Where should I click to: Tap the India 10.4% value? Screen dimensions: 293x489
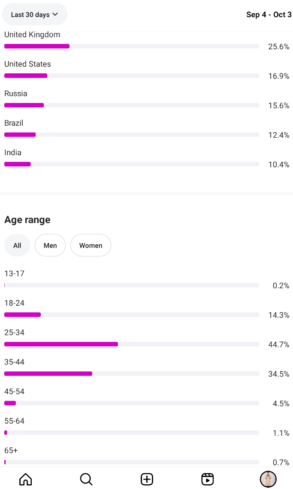pos(278,165)
